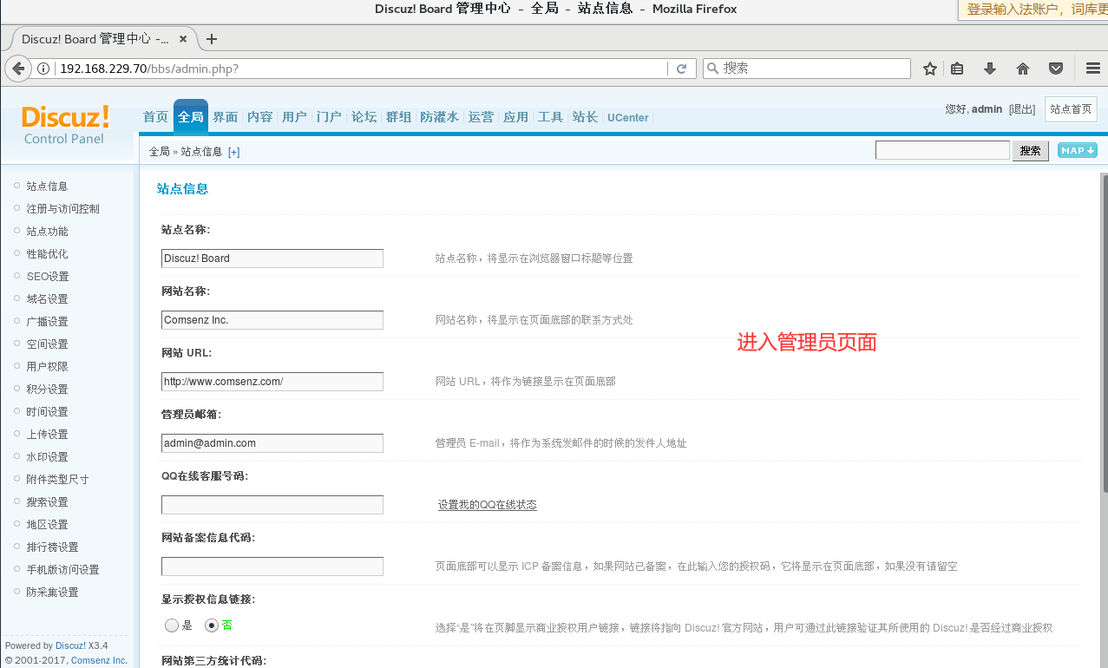Open the 界面 menu
Screen dimensions: 1108x668
coord(226,117)
